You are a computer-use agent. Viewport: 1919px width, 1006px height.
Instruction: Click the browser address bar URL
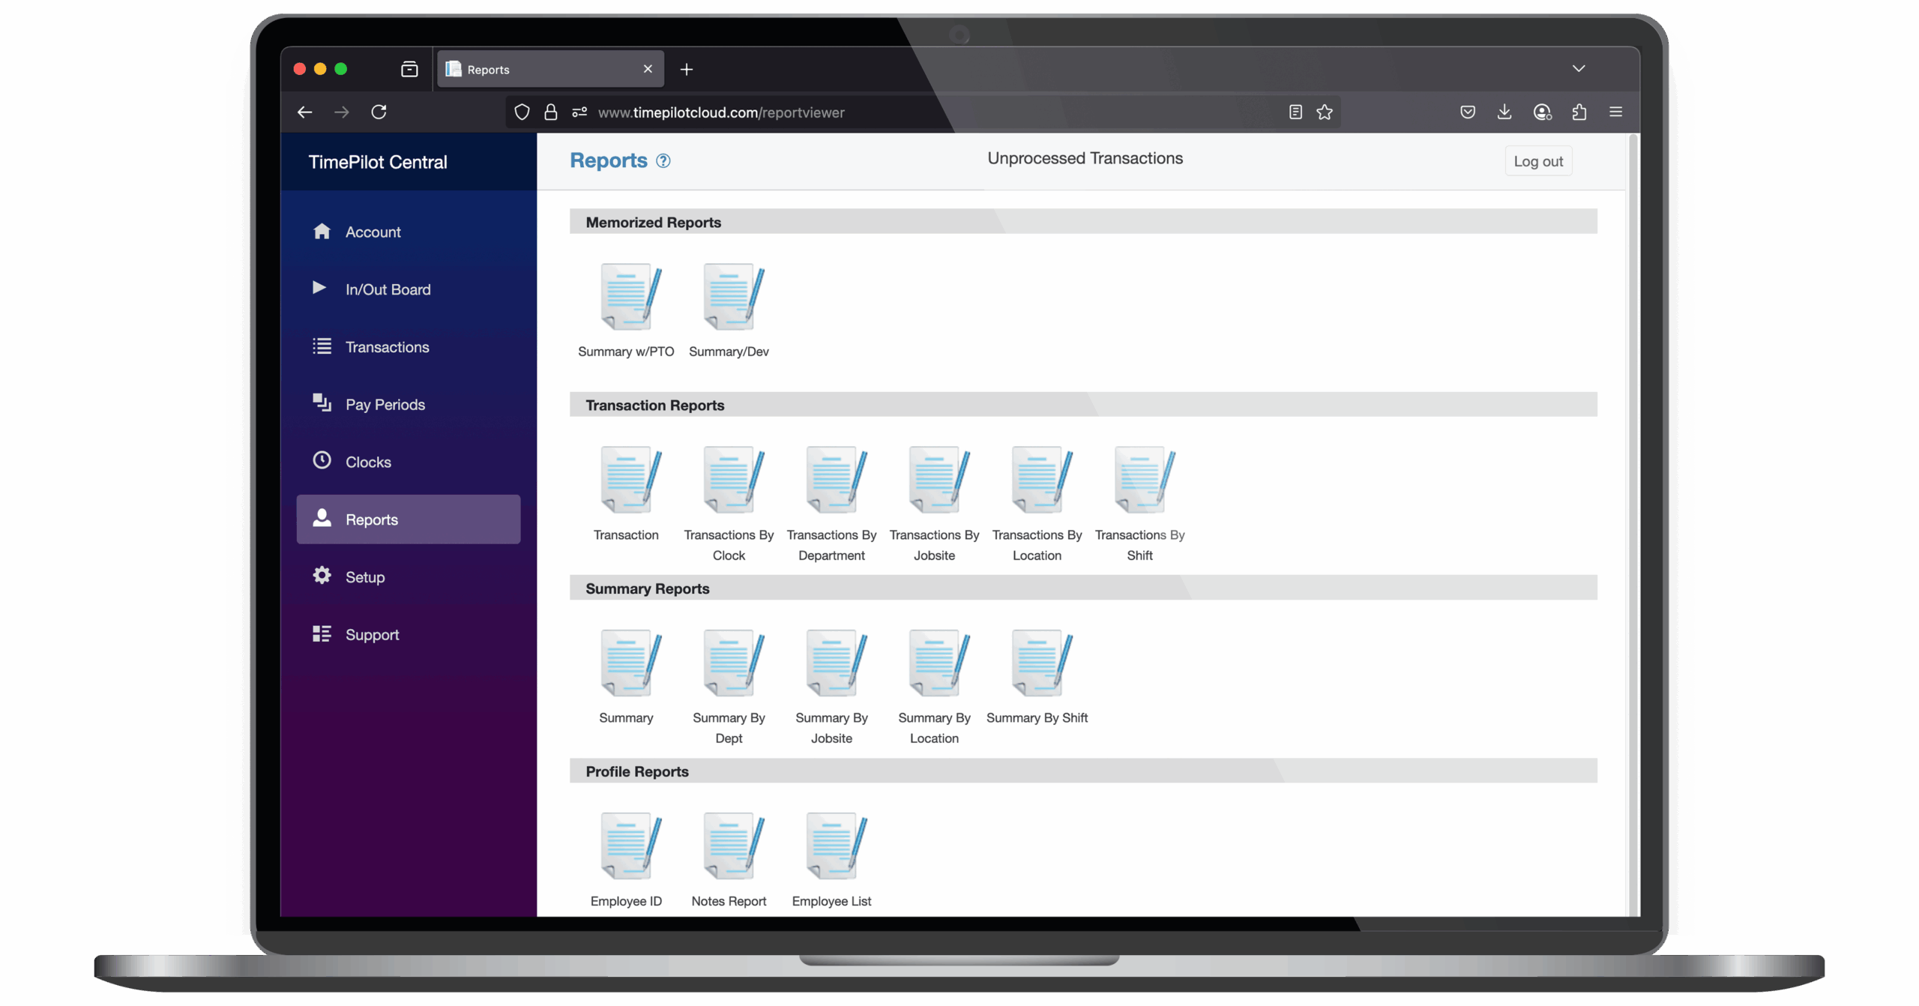coord(720,112)
